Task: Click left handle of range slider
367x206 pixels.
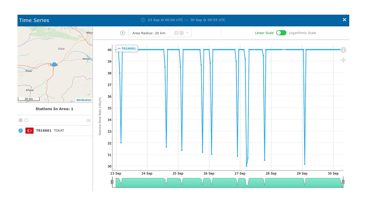Action: coord(112,182)
